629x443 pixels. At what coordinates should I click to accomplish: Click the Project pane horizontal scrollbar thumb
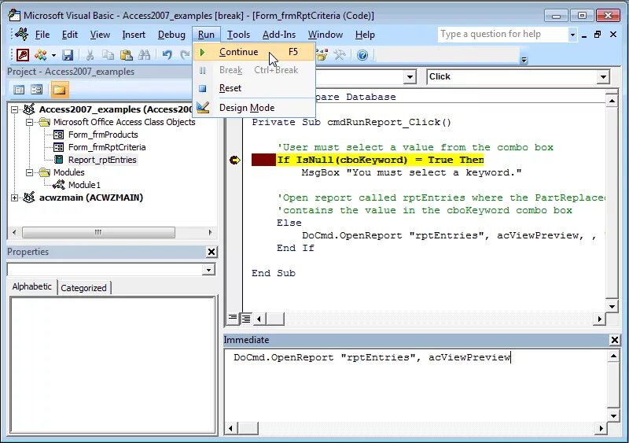point(98,232)
